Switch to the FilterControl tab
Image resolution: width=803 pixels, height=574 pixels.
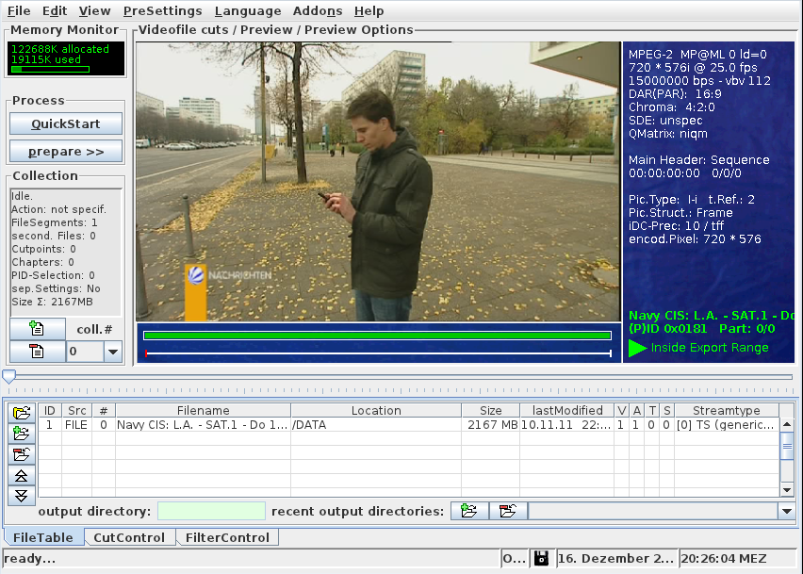point(227,537)
